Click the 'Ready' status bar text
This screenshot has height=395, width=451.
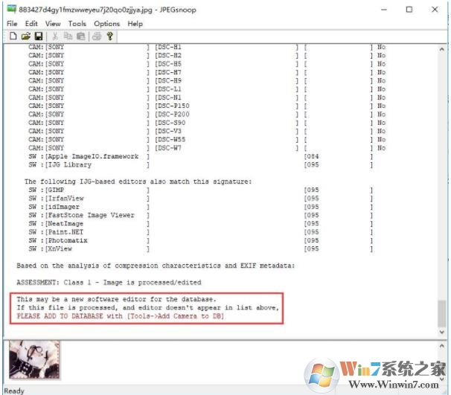[x=14, y=391]
